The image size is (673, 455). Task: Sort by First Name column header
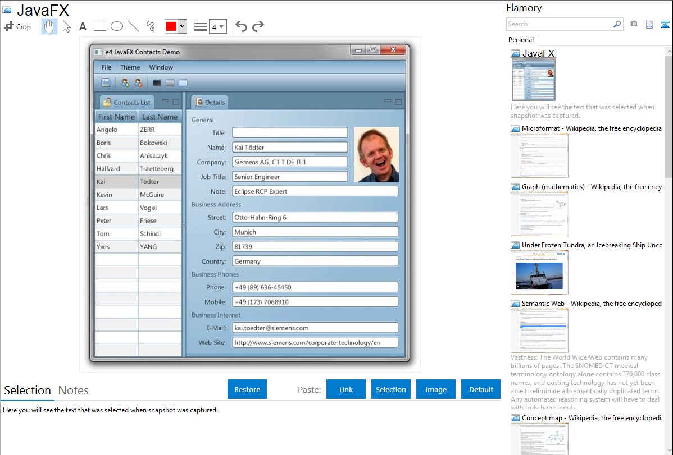(116, 117)
